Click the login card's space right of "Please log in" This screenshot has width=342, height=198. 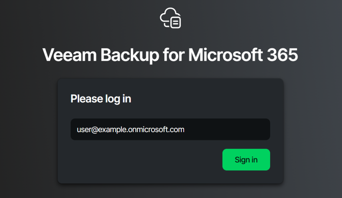pos(201,99)
